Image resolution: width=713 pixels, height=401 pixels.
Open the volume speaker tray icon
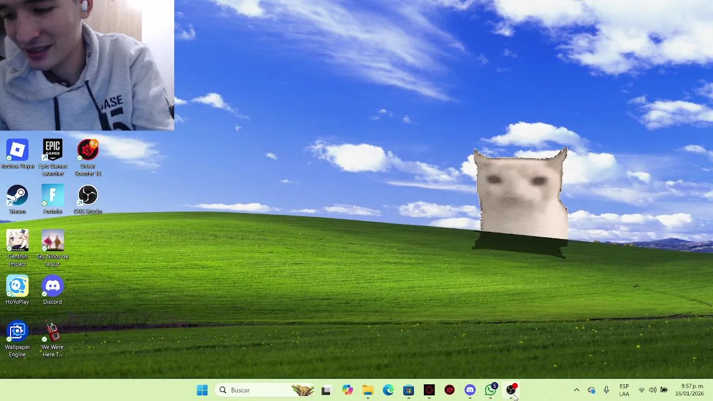[652, 390]
